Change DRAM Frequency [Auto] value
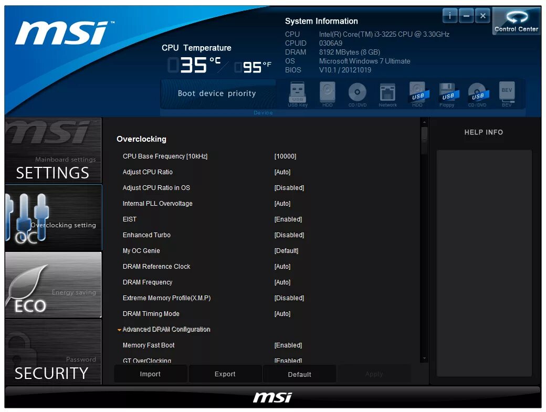 [x=282, y=282]
